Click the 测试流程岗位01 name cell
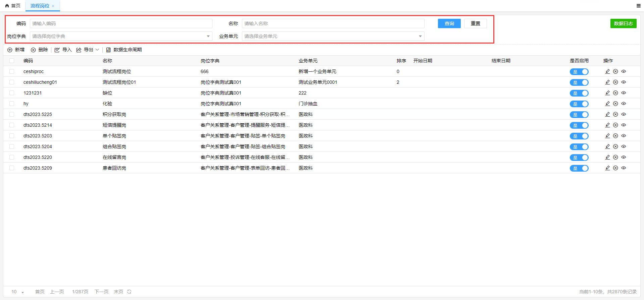 119,82
